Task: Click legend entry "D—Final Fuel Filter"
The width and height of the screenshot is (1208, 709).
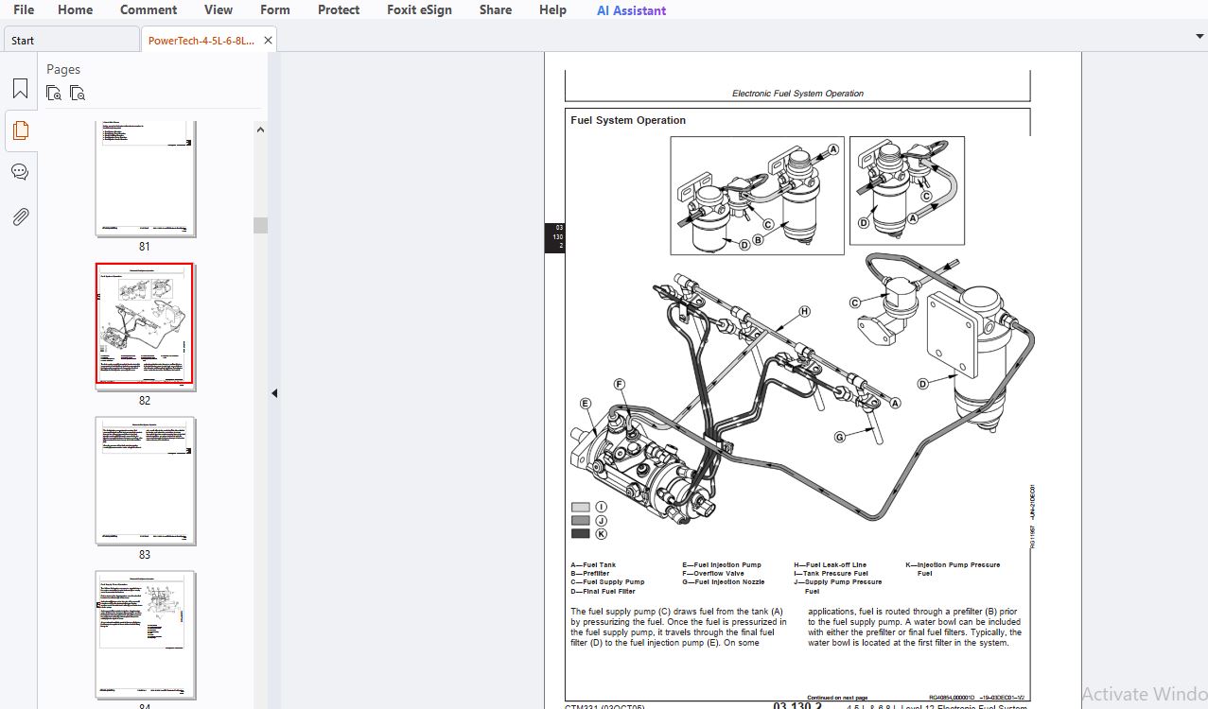Action: tap(604, 591)
